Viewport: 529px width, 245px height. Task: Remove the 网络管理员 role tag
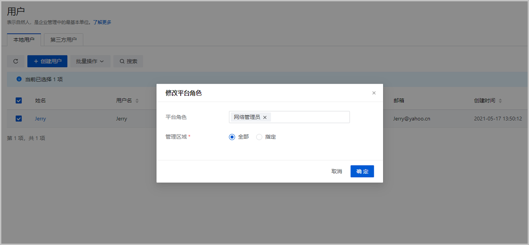coord(265,117)
